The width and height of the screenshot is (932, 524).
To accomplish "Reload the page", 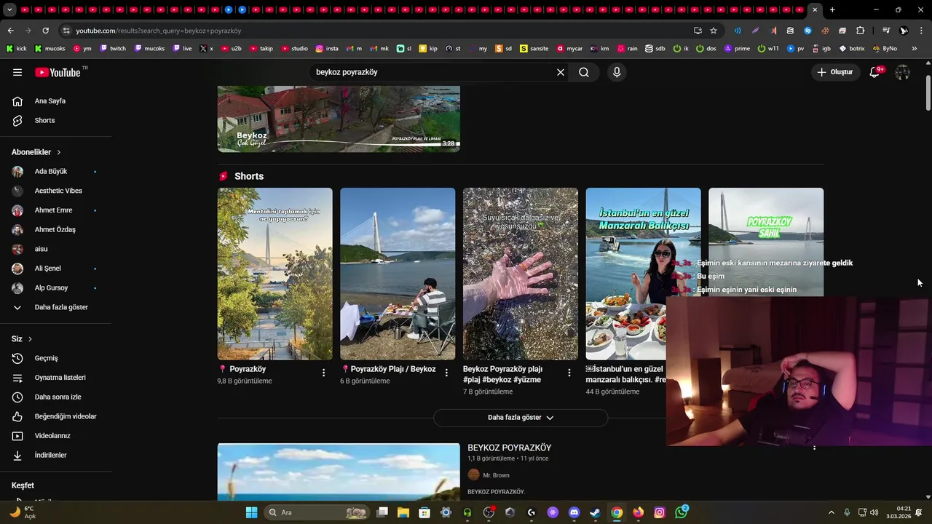I will 45,31.
